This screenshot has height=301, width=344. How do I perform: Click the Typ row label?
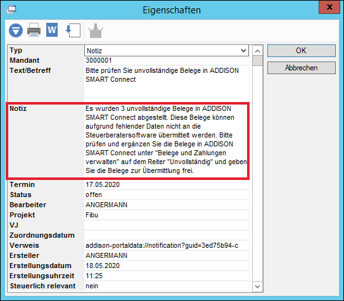pos(16,51)
